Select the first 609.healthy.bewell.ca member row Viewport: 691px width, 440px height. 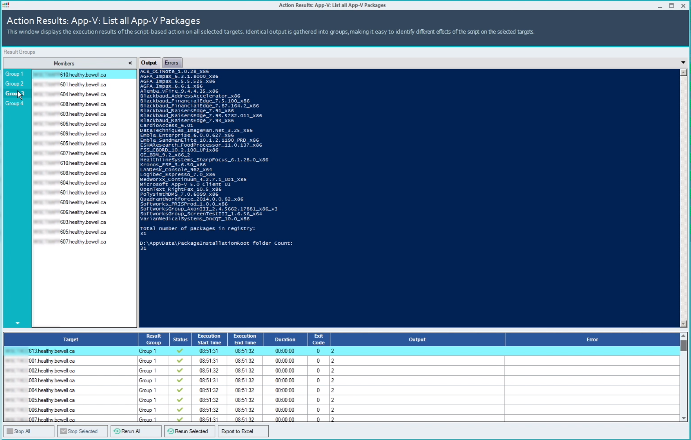point(84,134)
